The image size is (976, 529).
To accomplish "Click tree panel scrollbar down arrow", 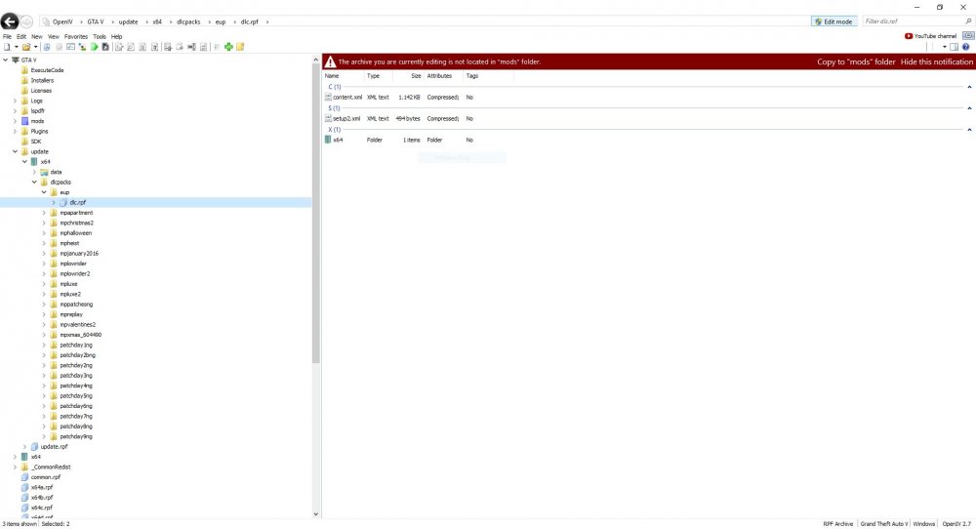I will pos(315,514).
